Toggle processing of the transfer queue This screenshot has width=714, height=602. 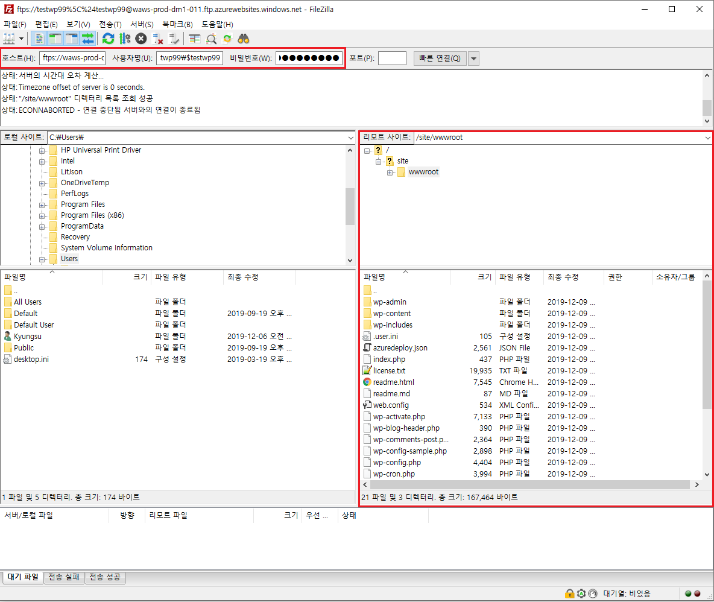tap(125, 39)
